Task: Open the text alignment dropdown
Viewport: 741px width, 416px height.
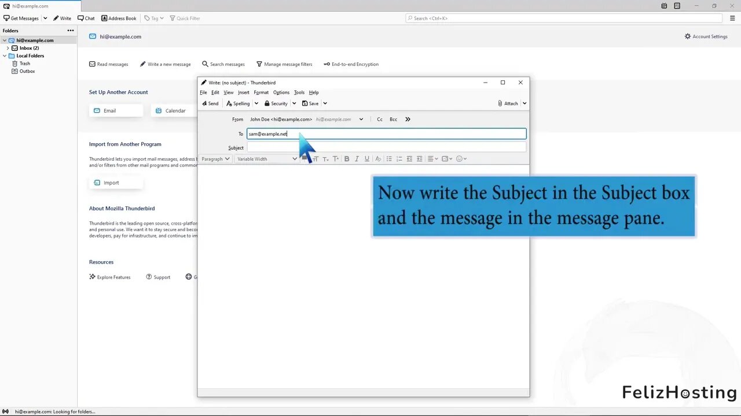Action: pos(433,159)
